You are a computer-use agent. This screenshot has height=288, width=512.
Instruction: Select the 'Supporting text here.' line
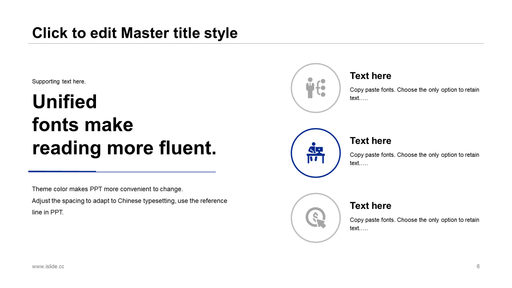click(x=59, y=82)
